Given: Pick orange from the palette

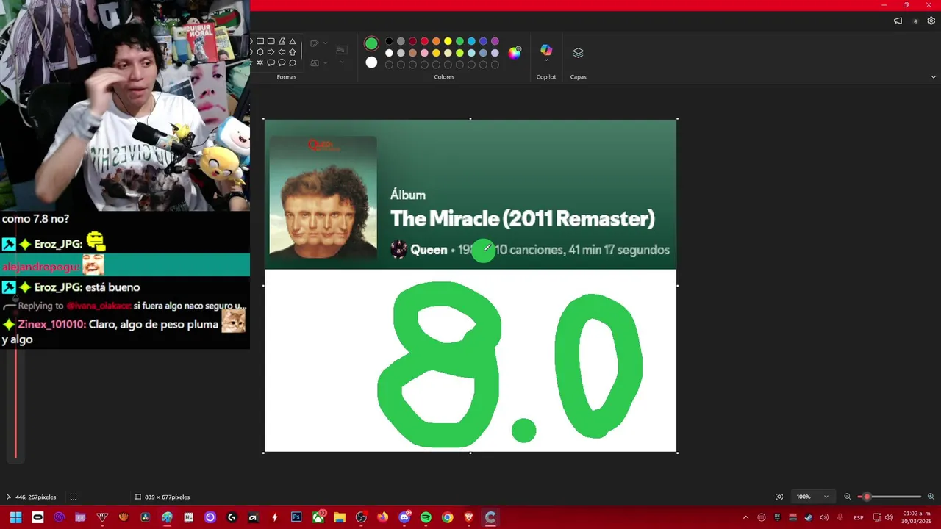Looking at the screenshot, I should click(x=436, y=41).
